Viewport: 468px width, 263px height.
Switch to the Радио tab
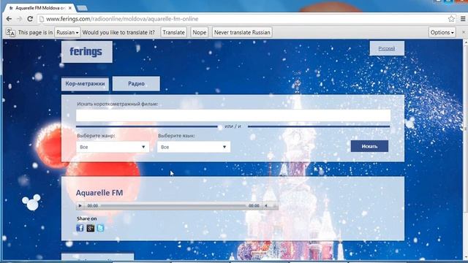coord(136,84)
